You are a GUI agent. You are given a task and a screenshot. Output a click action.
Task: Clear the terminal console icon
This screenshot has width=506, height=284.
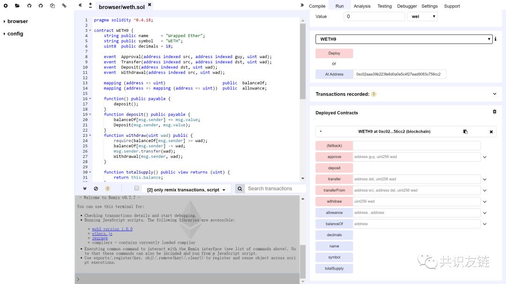(96, 188)
